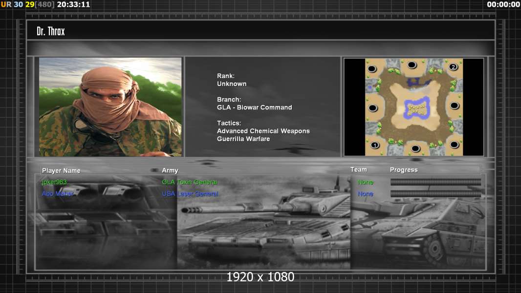Viewport: 521px width, 293px height.
Task: Click joker963's loading progress bar
Action: (x=435, y=182)
